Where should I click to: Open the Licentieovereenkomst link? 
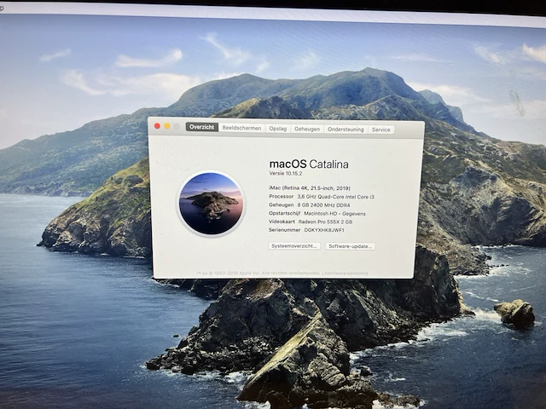(x=345, y=274)
